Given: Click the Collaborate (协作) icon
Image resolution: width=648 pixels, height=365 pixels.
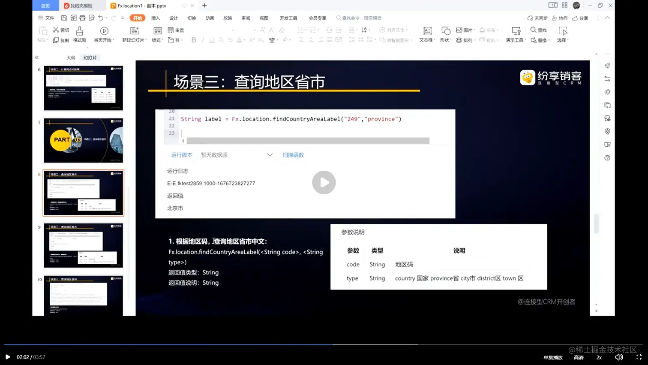Looking at the screenshot, I should pyautogui.click(x=555, y=18).
